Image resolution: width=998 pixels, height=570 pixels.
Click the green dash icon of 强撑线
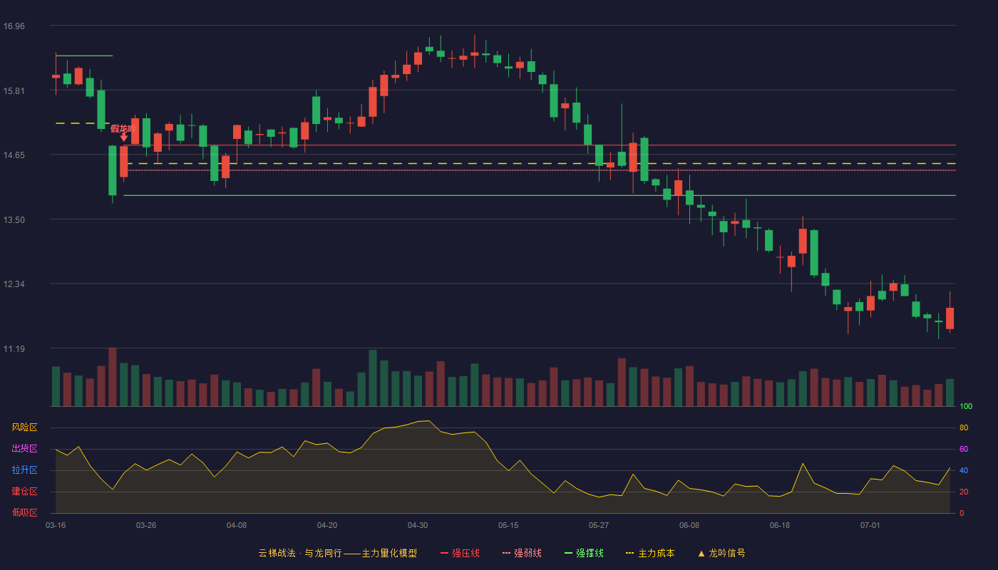[568, 553]
